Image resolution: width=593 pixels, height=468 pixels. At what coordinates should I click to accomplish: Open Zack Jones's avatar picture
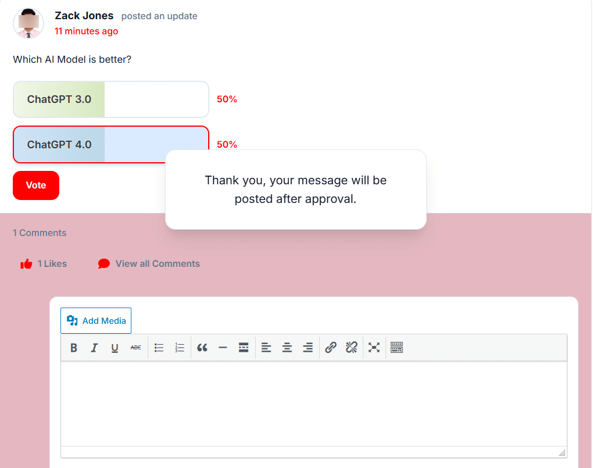point(28,23)
